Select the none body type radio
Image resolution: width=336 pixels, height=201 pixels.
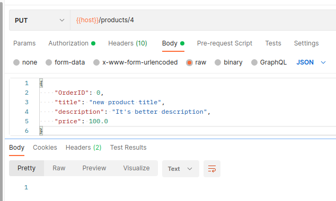pyautogui.click(x=16, y=62)
